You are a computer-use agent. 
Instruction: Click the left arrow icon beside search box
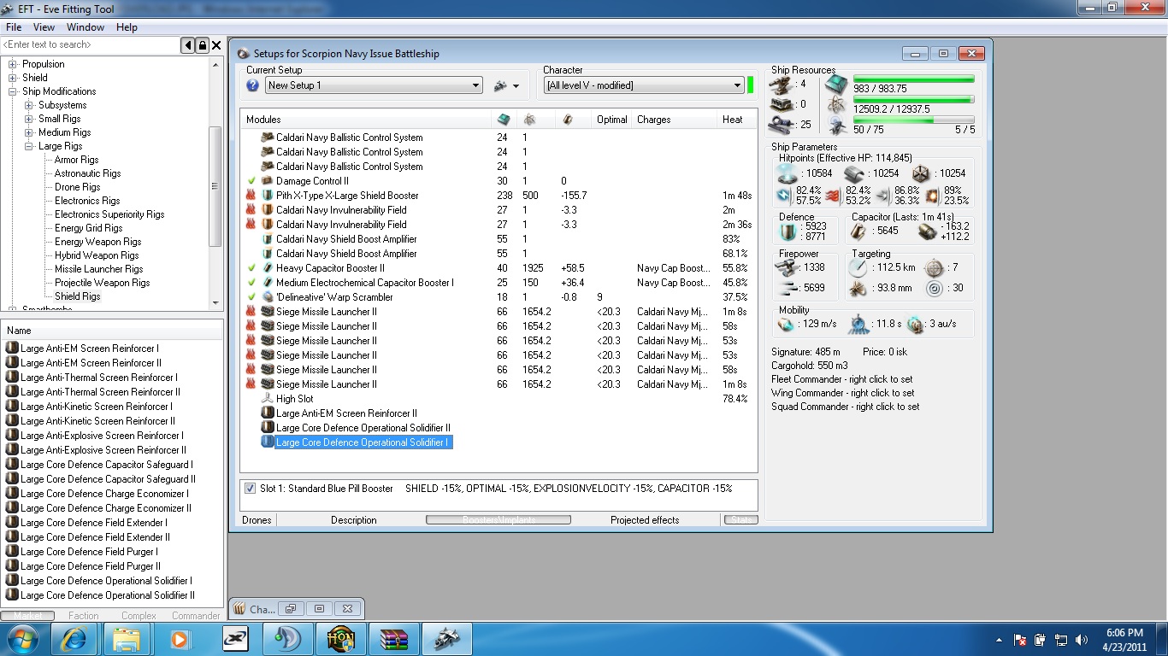coord(188,45)
